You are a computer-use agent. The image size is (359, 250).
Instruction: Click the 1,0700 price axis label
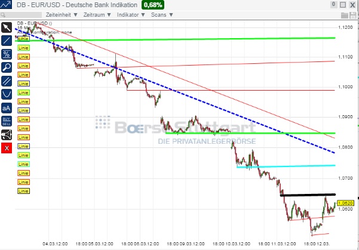coord(345,178)
